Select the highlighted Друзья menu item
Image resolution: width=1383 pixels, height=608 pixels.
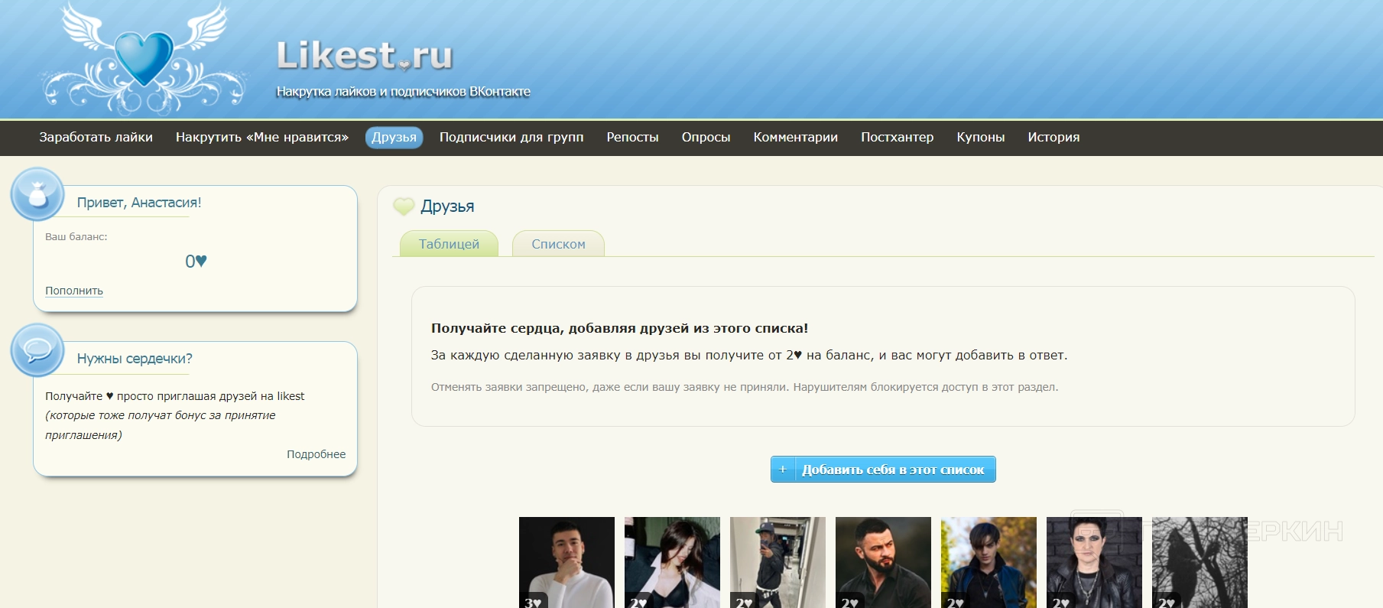[394, 138]
